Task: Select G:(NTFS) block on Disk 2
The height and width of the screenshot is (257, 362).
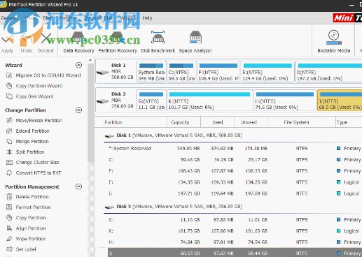Action: pyautogui.click(x=151, y=101)
